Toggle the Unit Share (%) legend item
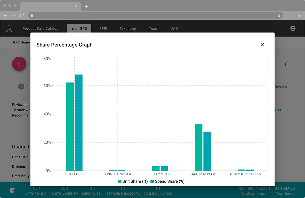This screenshot has height=198, width=305. click(x=133, y=181)
